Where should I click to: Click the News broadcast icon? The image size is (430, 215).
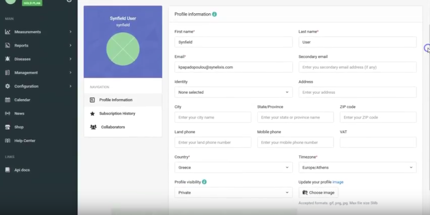(x=8, y=113)
